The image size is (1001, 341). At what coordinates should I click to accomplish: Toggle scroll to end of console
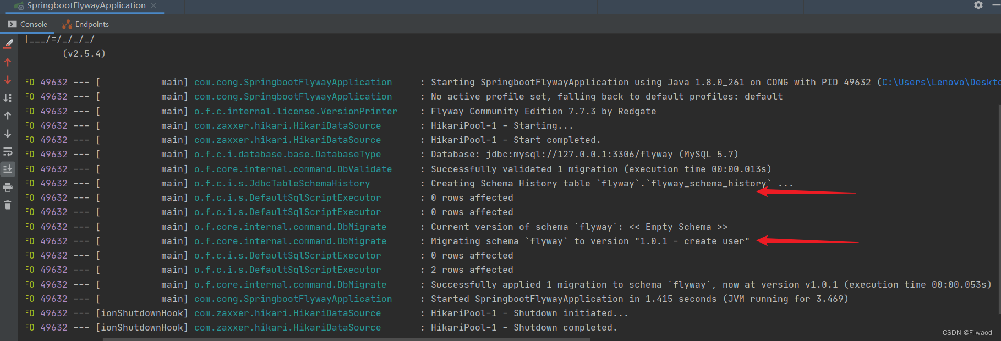[x=8, y=169]
